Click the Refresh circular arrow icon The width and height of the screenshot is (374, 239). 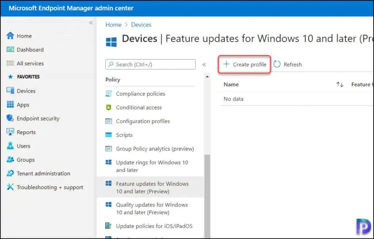point(277,64)
